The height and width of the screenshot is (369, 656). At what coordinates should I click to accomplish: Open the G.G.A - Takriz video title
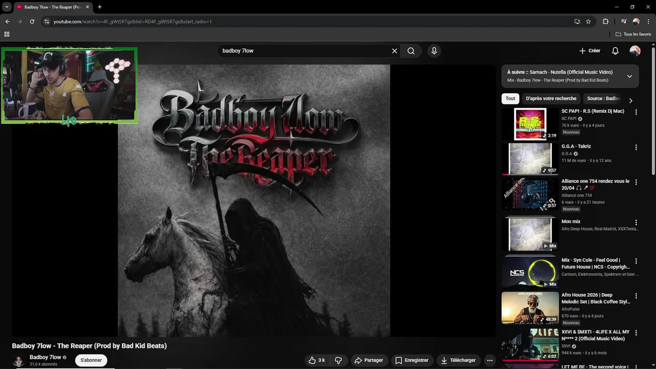576,147
